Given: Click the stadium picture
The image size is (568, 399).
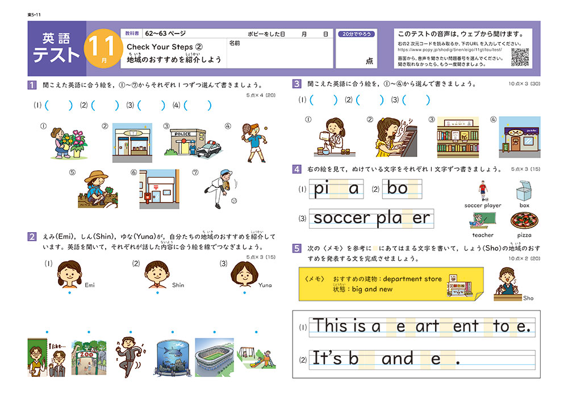Looking at the screenshot, I should (x=214, y=358).
